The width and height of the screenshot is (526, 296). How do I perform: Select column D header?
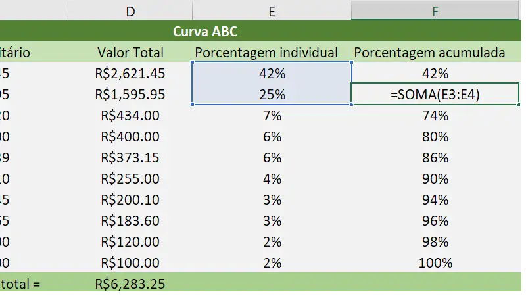[x=130, y=10]
